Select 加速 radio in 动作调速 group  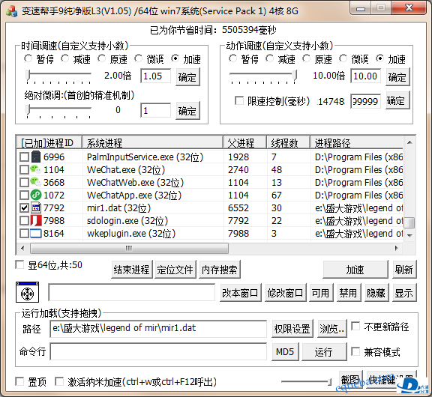click(x=380, y=58)
